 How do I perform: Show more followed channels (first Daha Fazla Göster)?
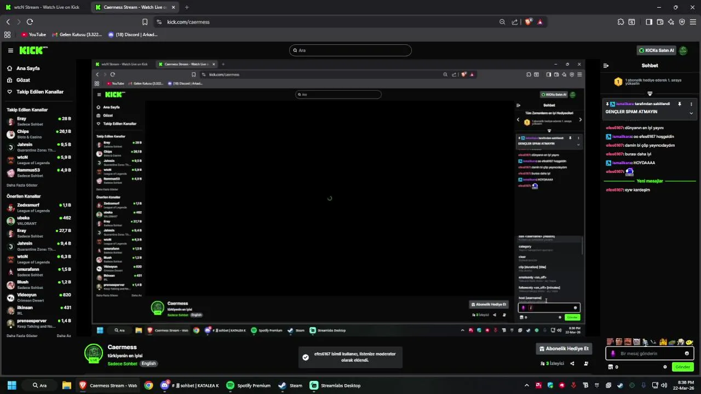point(22,186)
